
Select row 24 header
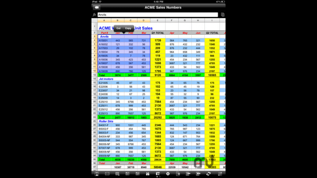[94, 117]
